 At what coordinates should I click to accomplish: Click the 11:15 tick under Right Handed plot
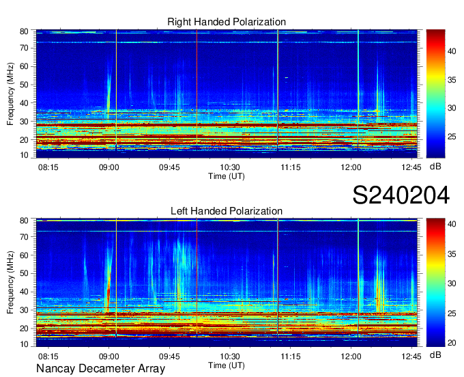[291, 167]
